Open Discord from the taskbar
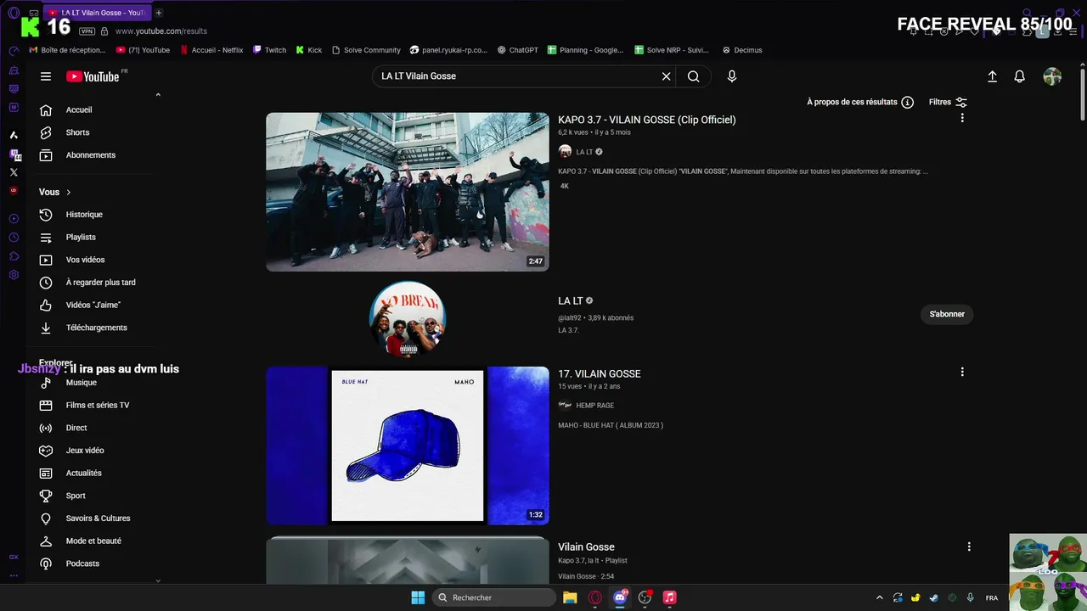This screenshot has height=611, width=1087. (620, 597)
